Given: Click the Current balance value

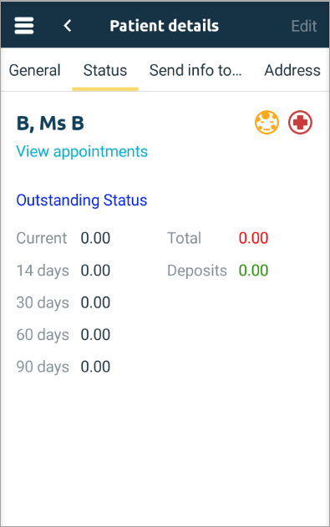Looking at the screenshot, I should (x=95, y=238).
